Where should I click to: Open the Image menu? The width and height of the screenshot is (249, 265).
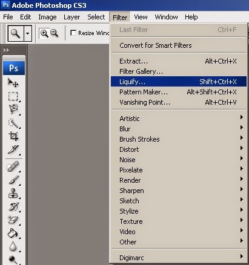coord(47,17)
